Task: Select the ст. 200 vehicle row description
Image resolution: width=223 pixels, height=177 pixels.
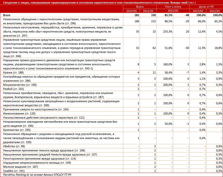Action: (x=60, y=124)
